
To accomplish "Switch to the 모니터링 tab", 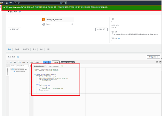I will 26,49.
